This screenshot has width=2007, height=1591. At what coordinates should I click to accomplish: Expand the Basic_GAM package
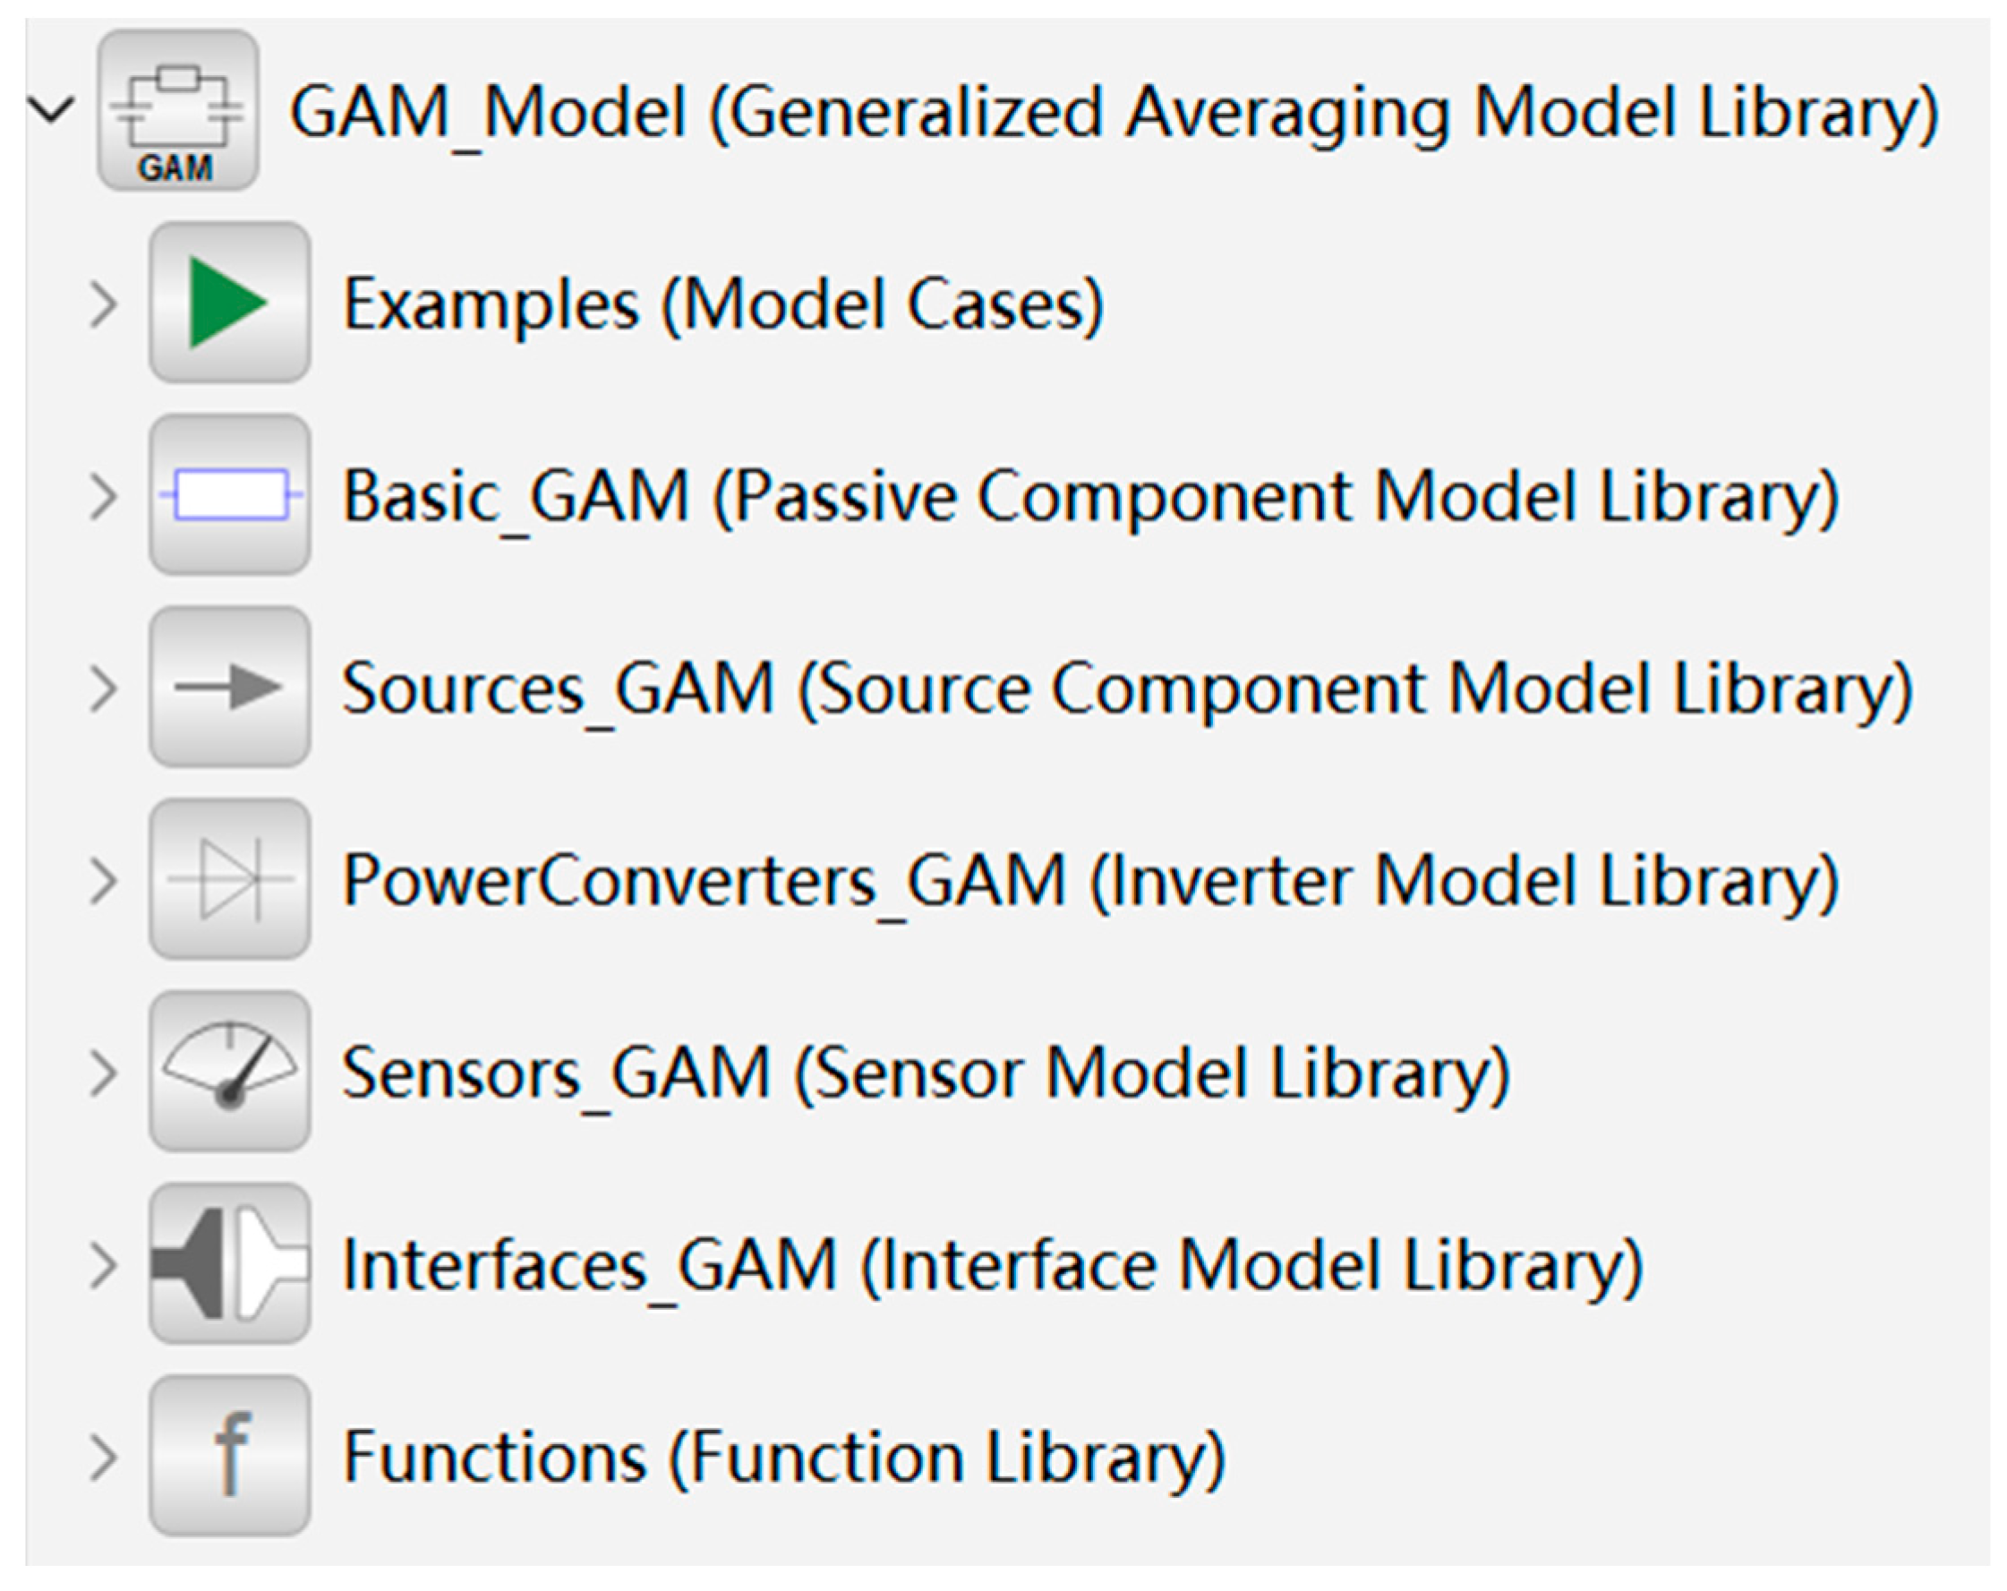103,496
